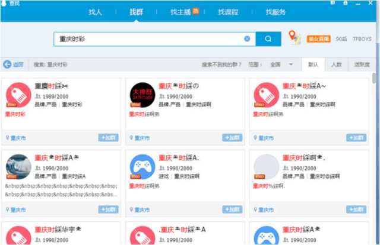Open the 找主播 tab
The width and height of the screenshot is (380, 245).
click(180, 12)
